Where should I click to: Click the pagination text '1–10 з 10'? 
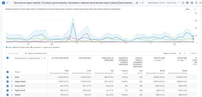(x=193, y=53)
